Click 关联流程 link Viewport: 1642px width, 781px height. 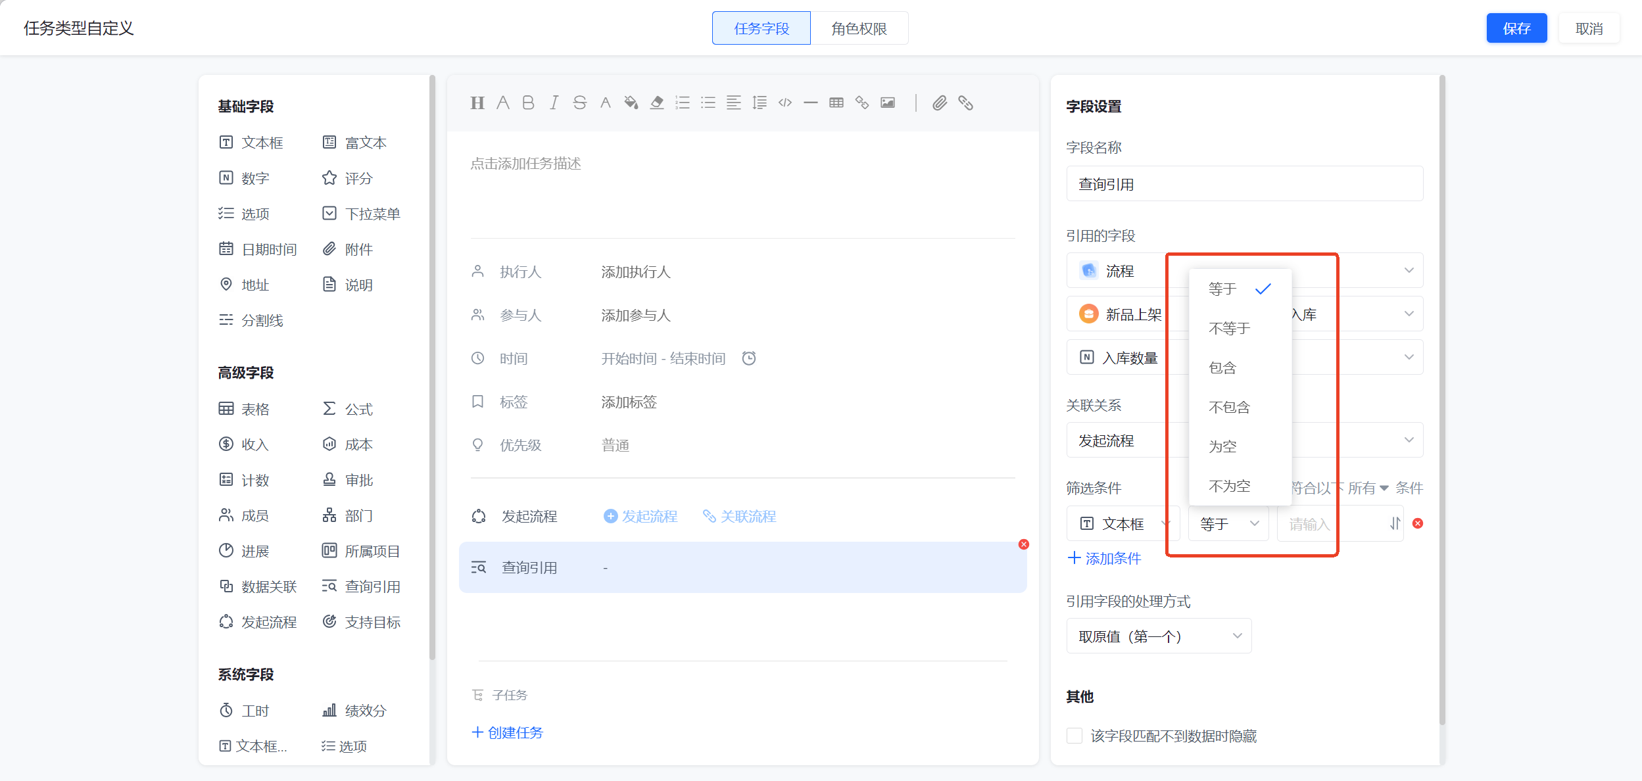pos(739,516)
